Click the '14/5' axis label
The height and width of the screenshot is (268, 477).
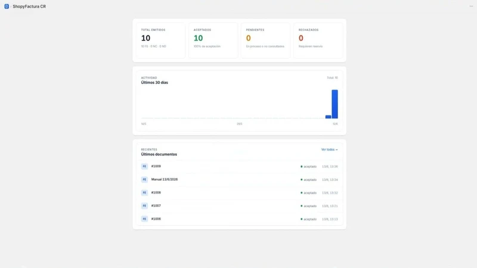(x=144, y=124)
